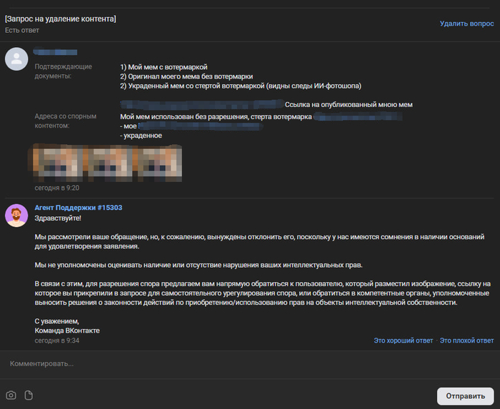Click the blurred username of the requester

click(x=56, y=51)
